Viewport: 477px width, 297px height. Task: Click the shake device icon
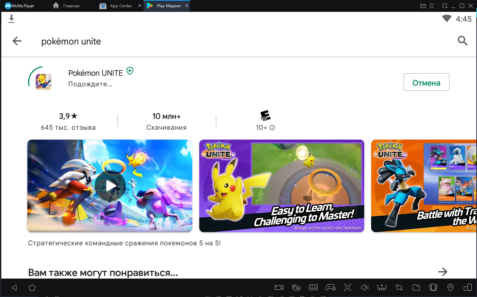pyautogui.click(x=433, y=287)
